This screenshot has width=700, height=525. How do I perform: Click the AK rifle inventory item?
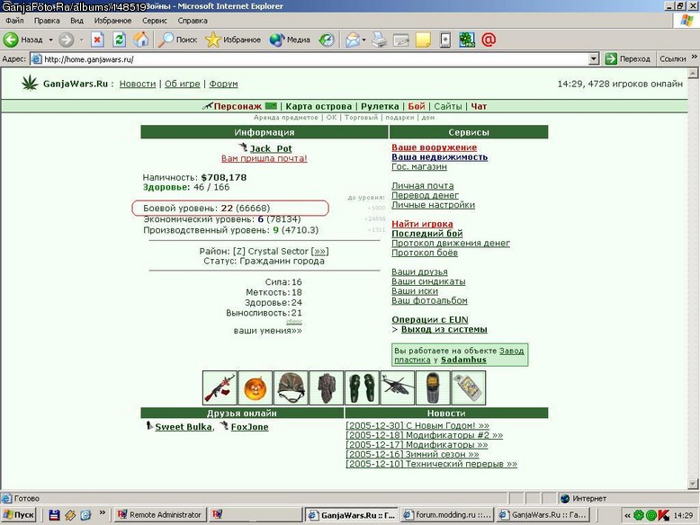coord(220,387)
